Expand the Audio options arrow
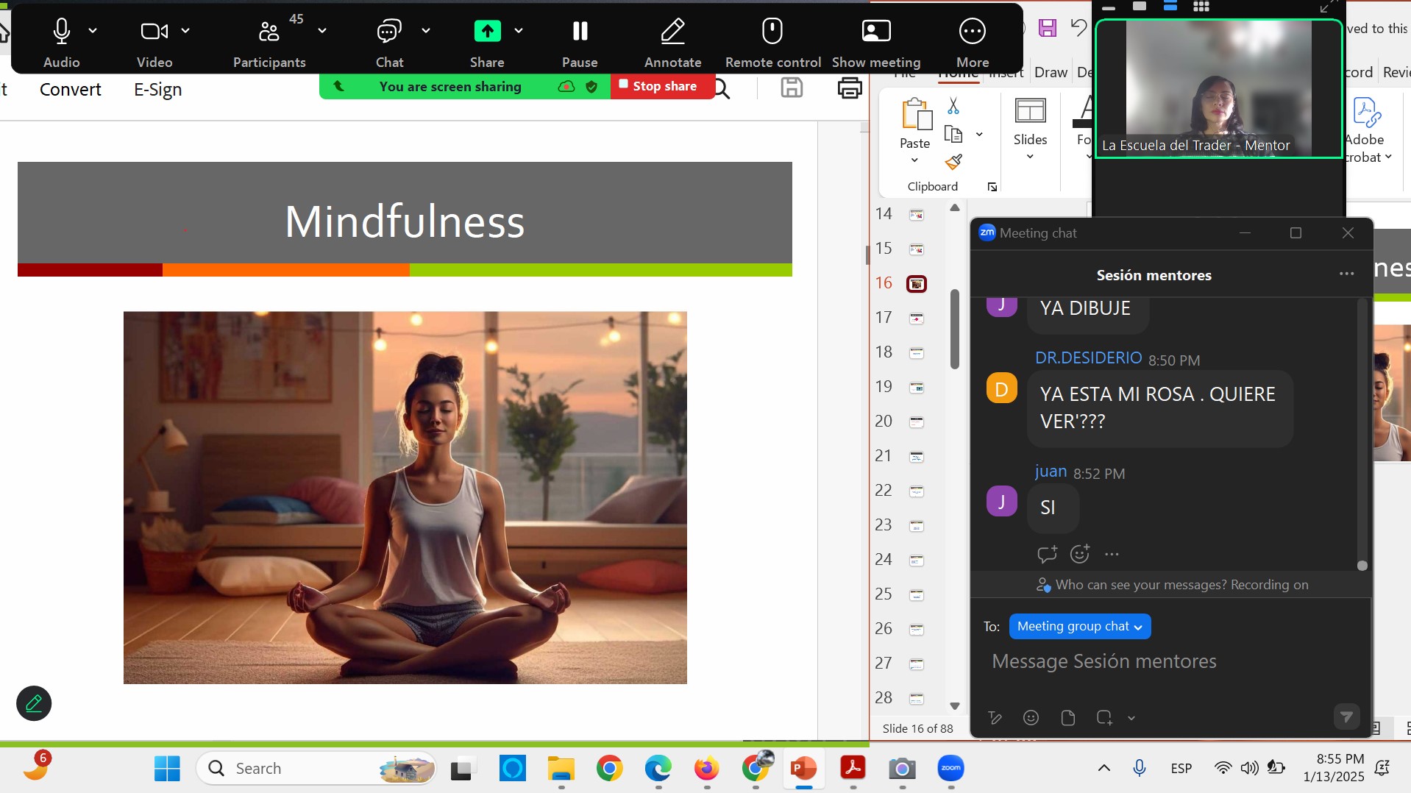Image resolution: width=1411 pixels, height=793 pixels. (93, 31)
